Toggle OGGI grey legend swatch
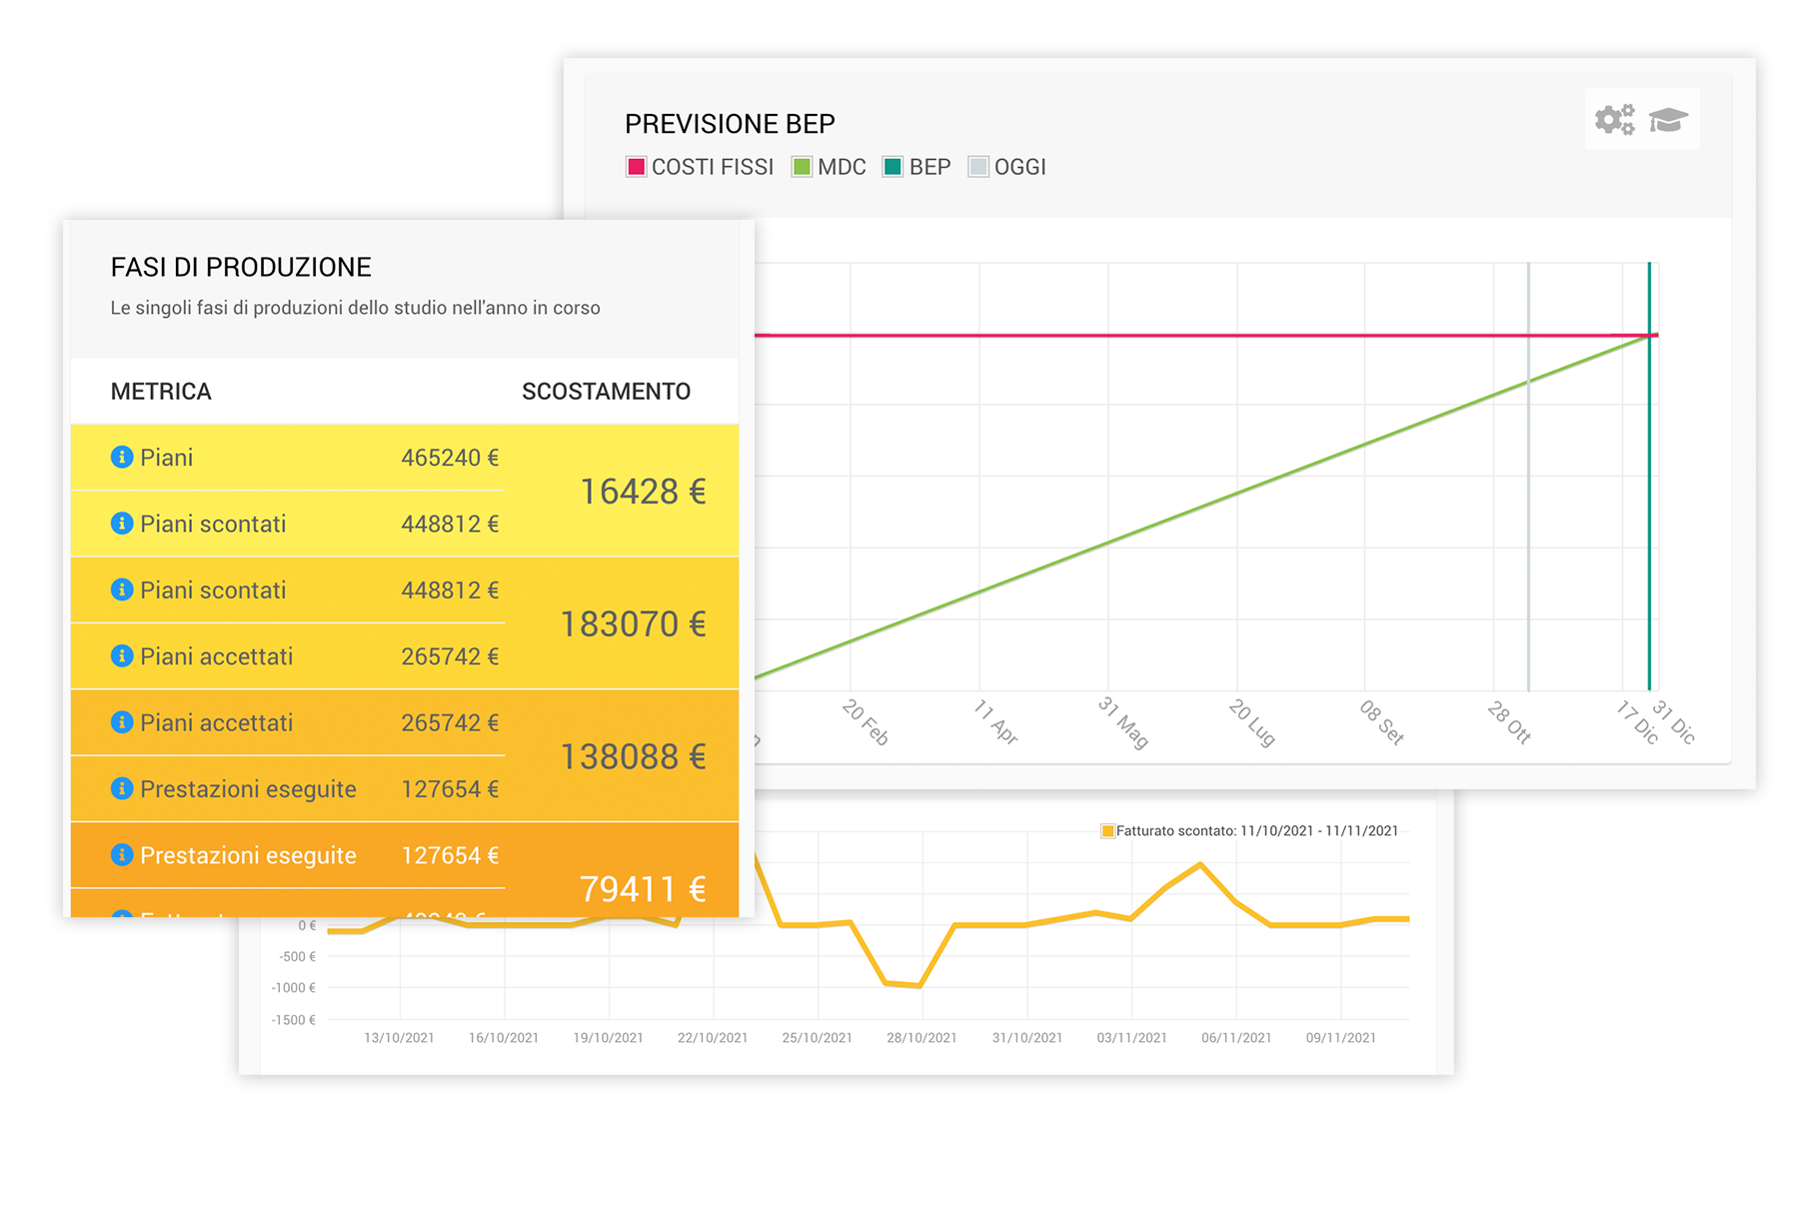Image resolution: width=1809 pixels, height=1205 pixels. [x=978, y=167]
